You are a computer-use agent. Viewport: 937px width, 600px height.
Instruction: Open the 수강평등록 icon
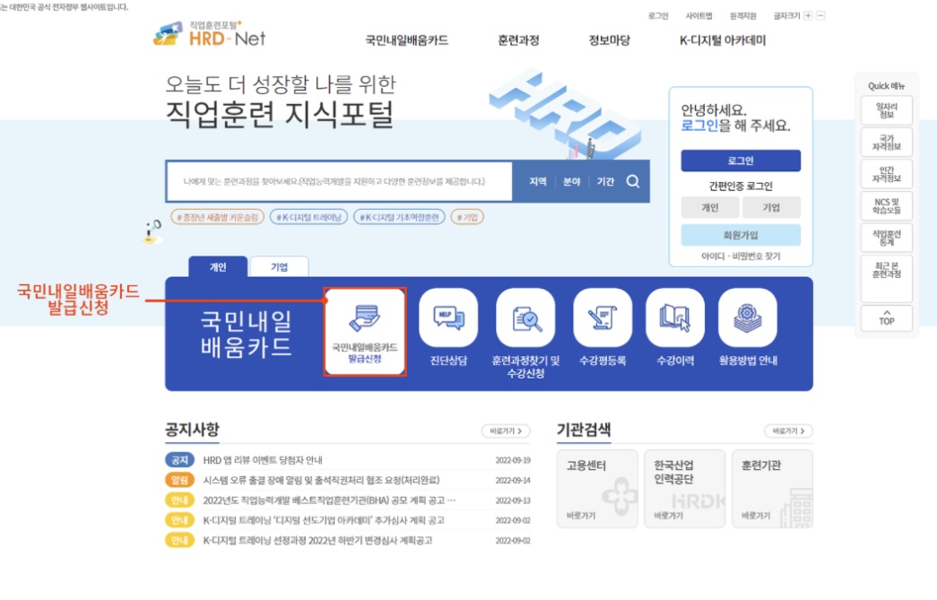pyautogui.click(x=603, y=317)
